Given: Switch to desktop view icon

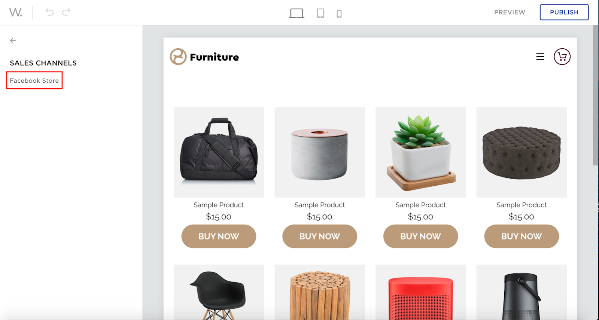Looking at the screenshot, I should (297, 13).
